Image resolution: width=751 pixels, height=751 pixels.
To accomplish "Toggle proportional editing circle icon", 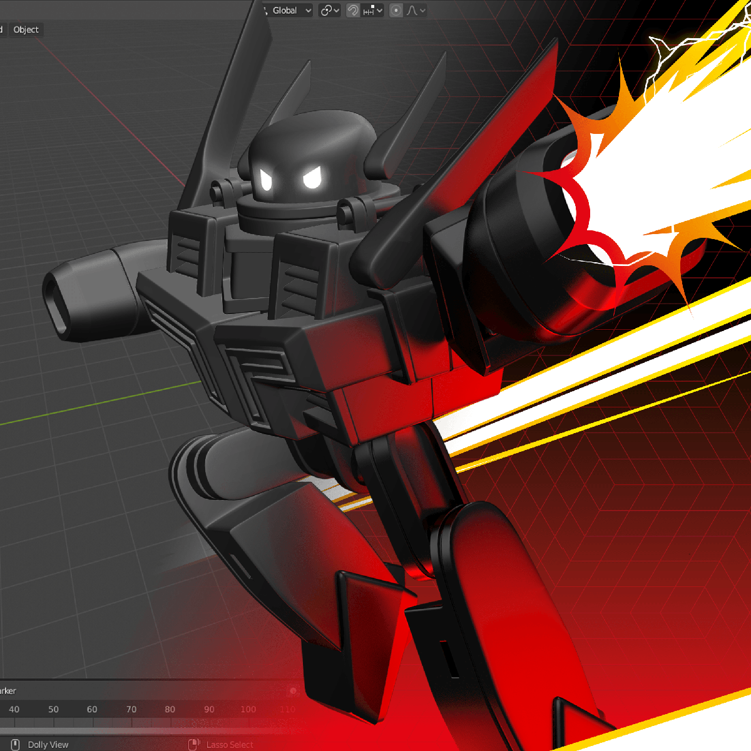I will coord(396,11).
